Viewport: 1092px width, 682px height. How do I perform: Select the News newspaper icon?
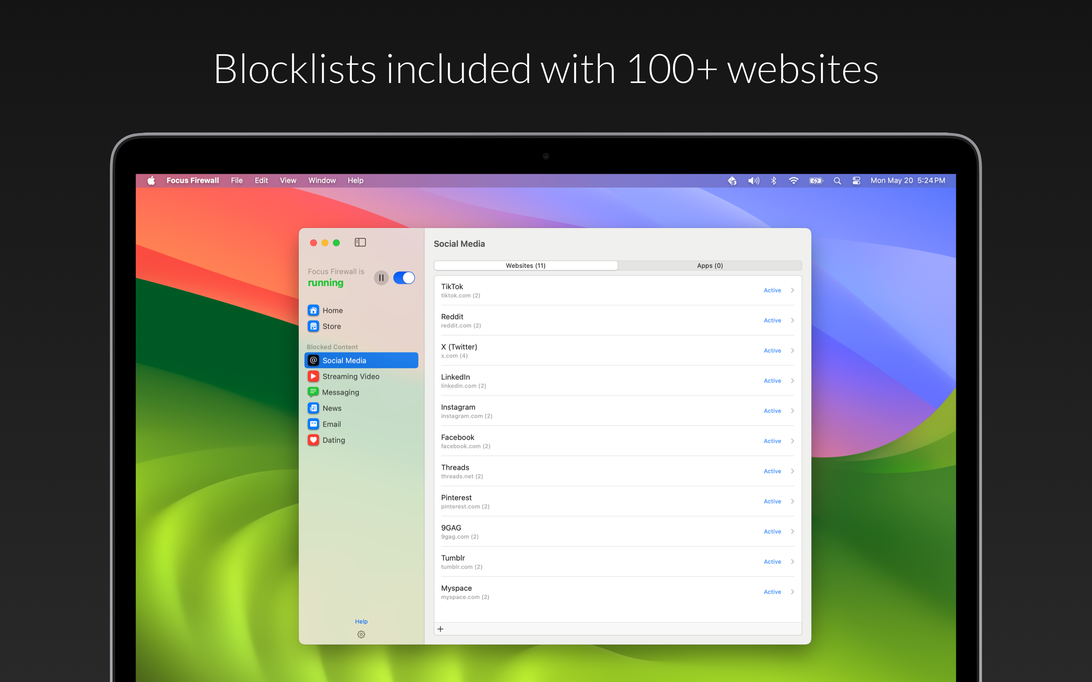[313, 408]
